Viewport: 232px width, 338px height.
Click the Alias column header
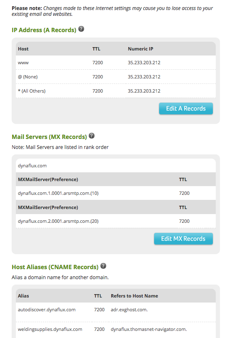23,296
